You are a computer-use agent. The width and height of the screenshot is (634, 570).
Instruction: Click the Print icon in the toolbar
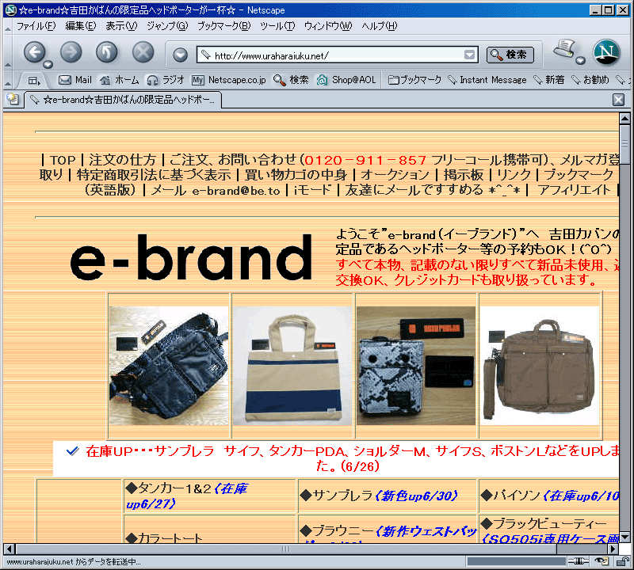(564, 49)
